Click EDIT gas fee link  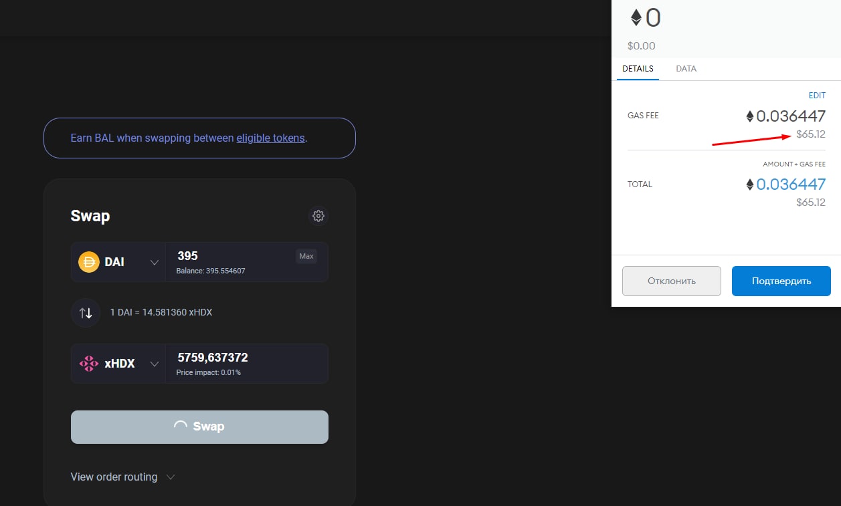point(817,96)
